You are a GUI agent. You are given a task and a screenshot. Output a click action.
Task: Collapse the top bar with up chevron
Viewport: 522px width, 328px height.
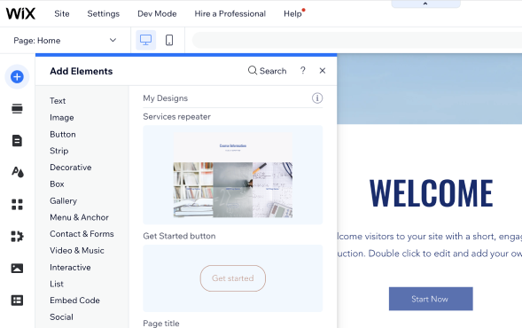[425, 4]
